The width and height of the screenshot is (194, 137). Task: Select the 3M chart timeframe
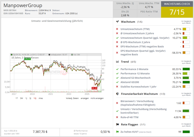(21, 98)
